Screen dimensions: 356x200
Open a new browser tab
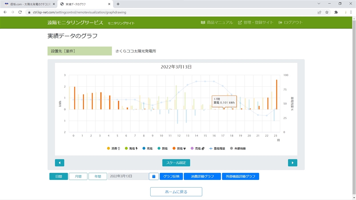118,4
